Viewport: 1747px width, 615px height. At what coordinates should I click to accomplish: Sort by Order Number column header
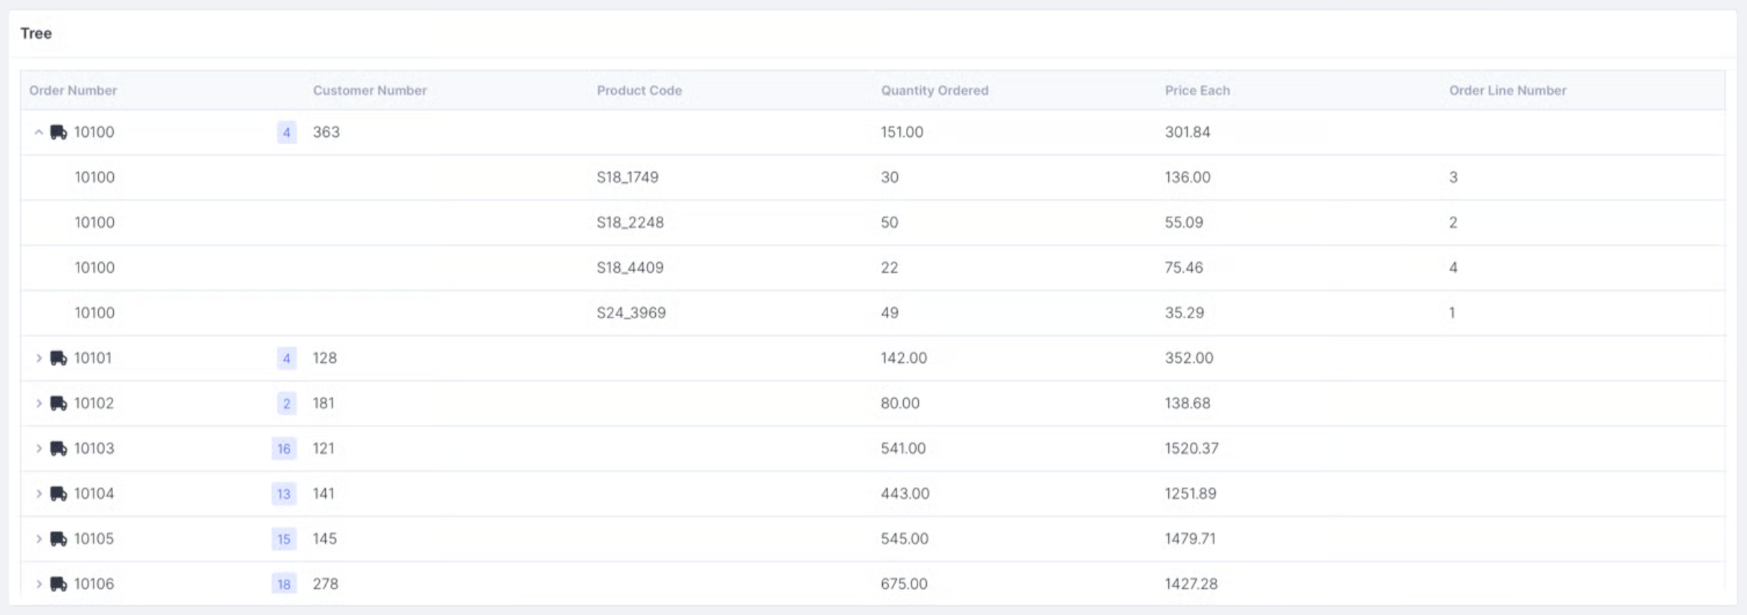pos(73,91)
